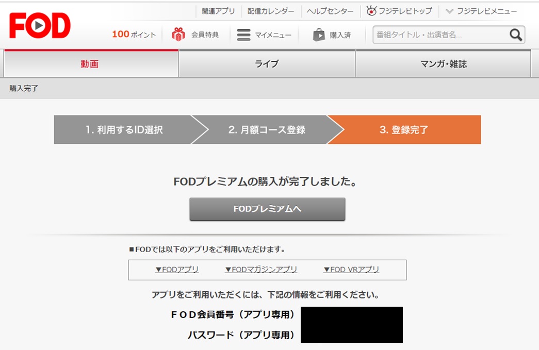
Task: Open マイメニュー
Action: point(273,35)
